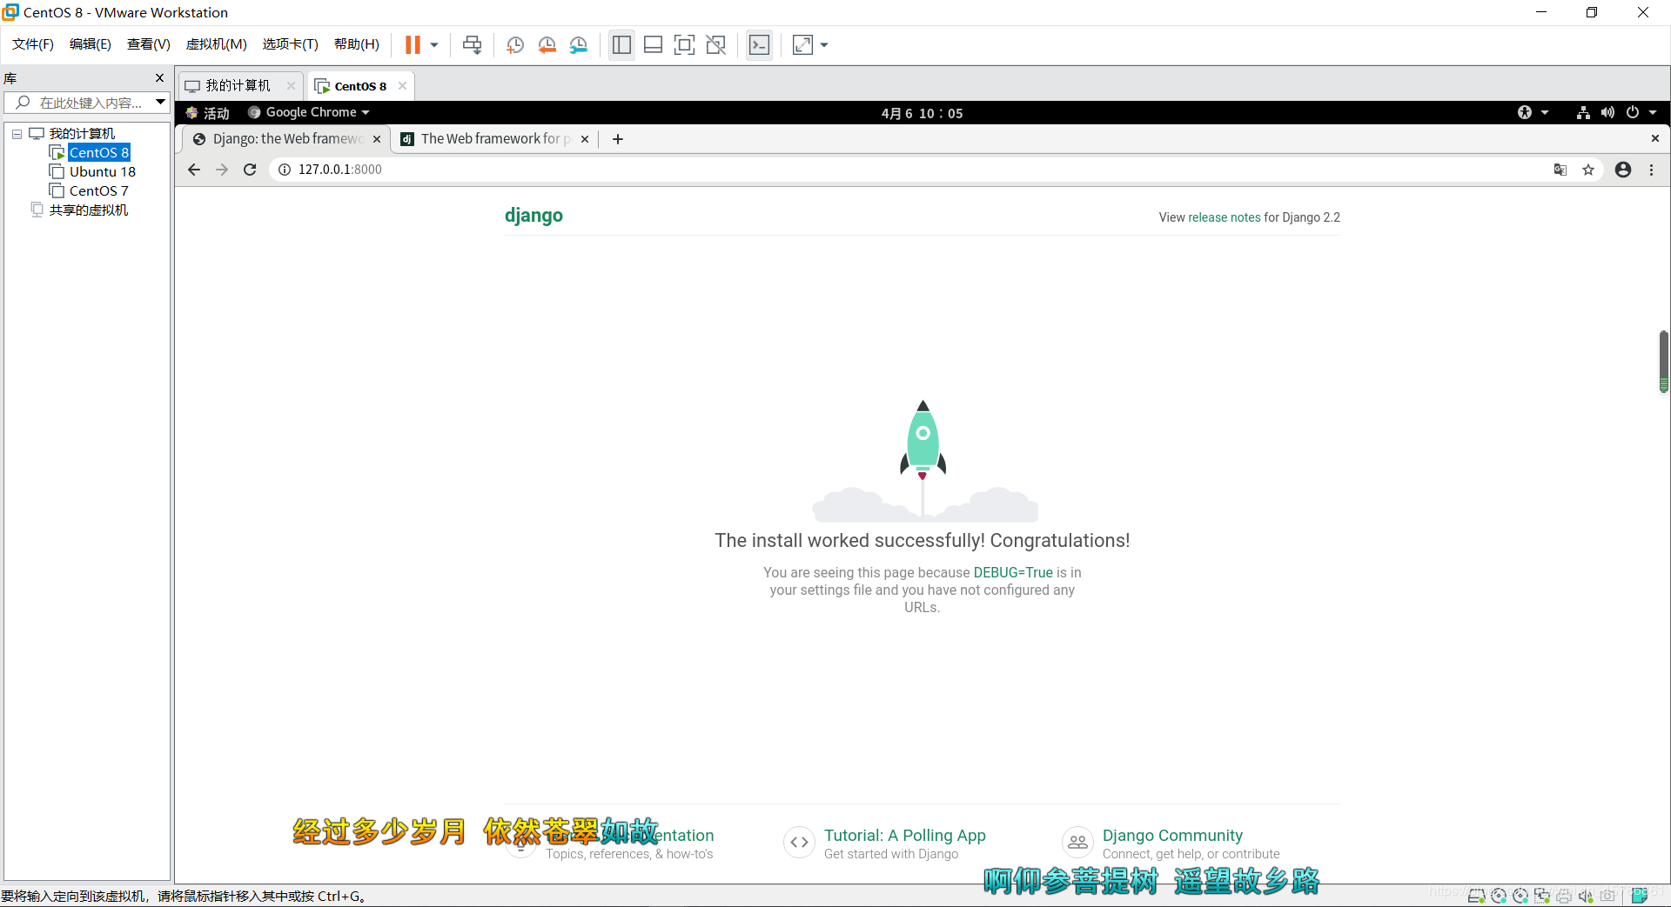1671x907 pixels.
Task: Open the suspend button dropdown arrow
Action: coord(433,44)
